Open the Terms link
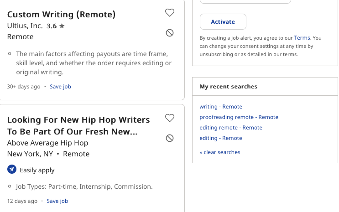The image size is (339, 212). (302, 38)
